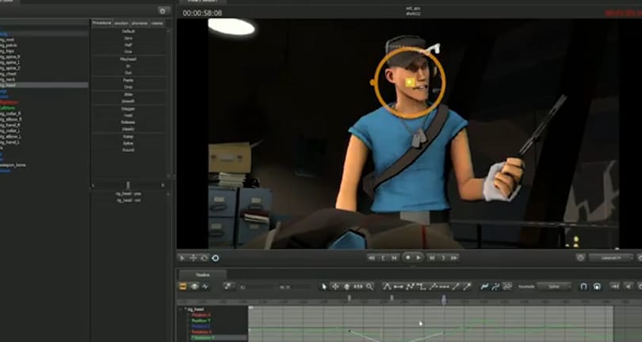642x342 pixels.
Task: Select rig_head - pos control entry
Action: (x=128, y=193)
